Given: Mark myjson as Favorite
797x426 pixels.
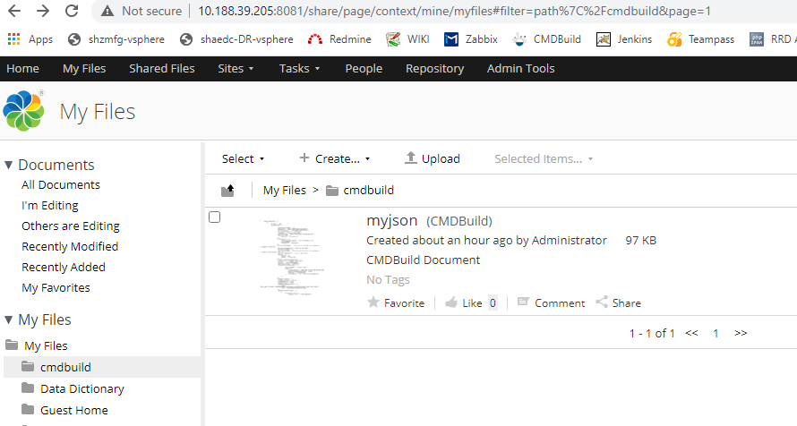Looking at the screenshot, I should [396, 303].
